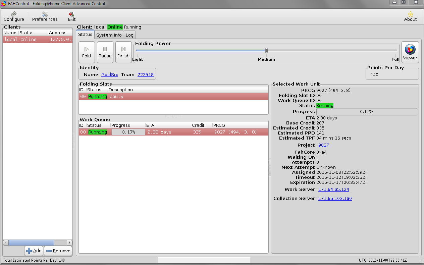Click the FAHControl title bar app icon
The width and height of the screenshot is (424, 265).
pos(4,4)
